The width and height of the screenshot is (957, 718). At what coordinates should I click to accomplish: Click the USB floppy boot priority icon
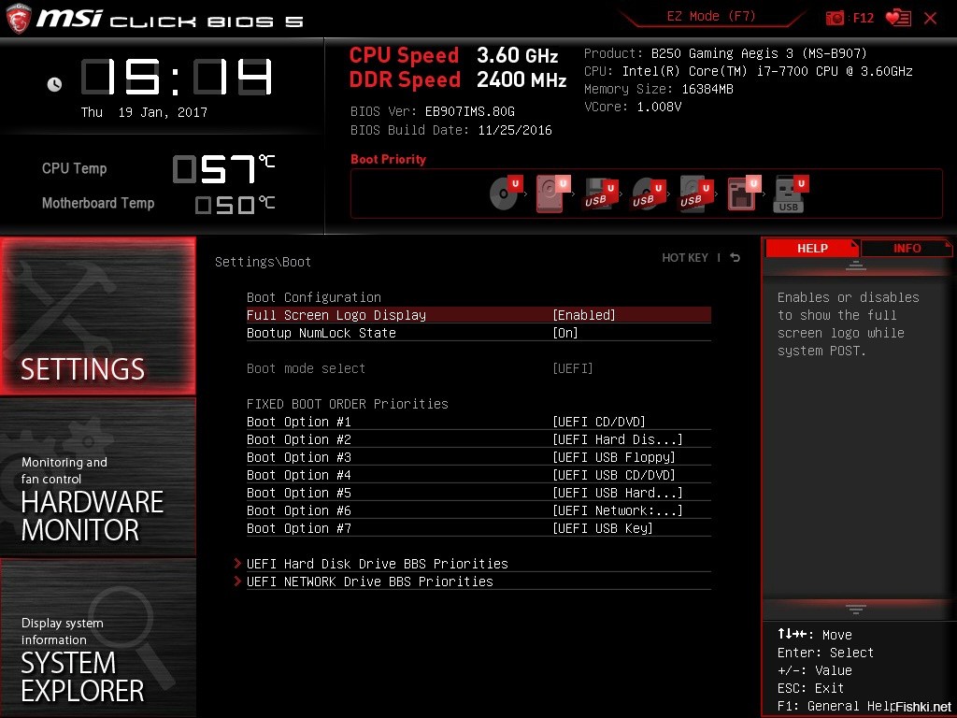pos(597,194)
